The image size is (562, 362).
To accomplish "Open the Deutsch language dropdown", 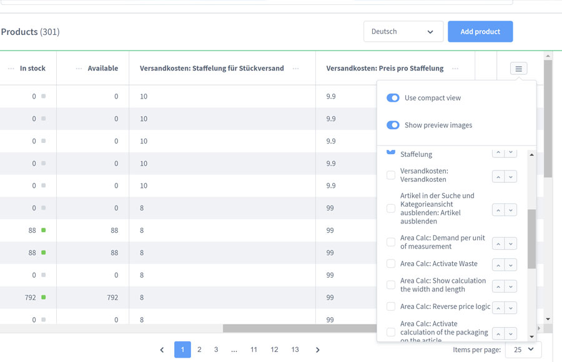I will click(403, 32).
